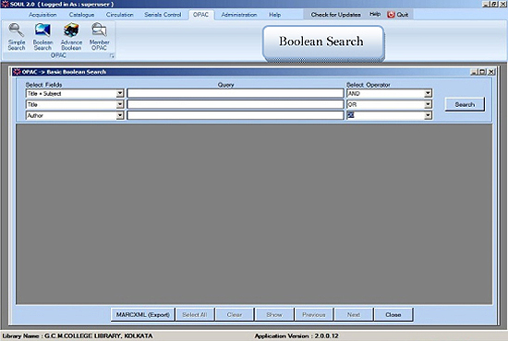Open the Member OPAC icon

pos(99,37)
